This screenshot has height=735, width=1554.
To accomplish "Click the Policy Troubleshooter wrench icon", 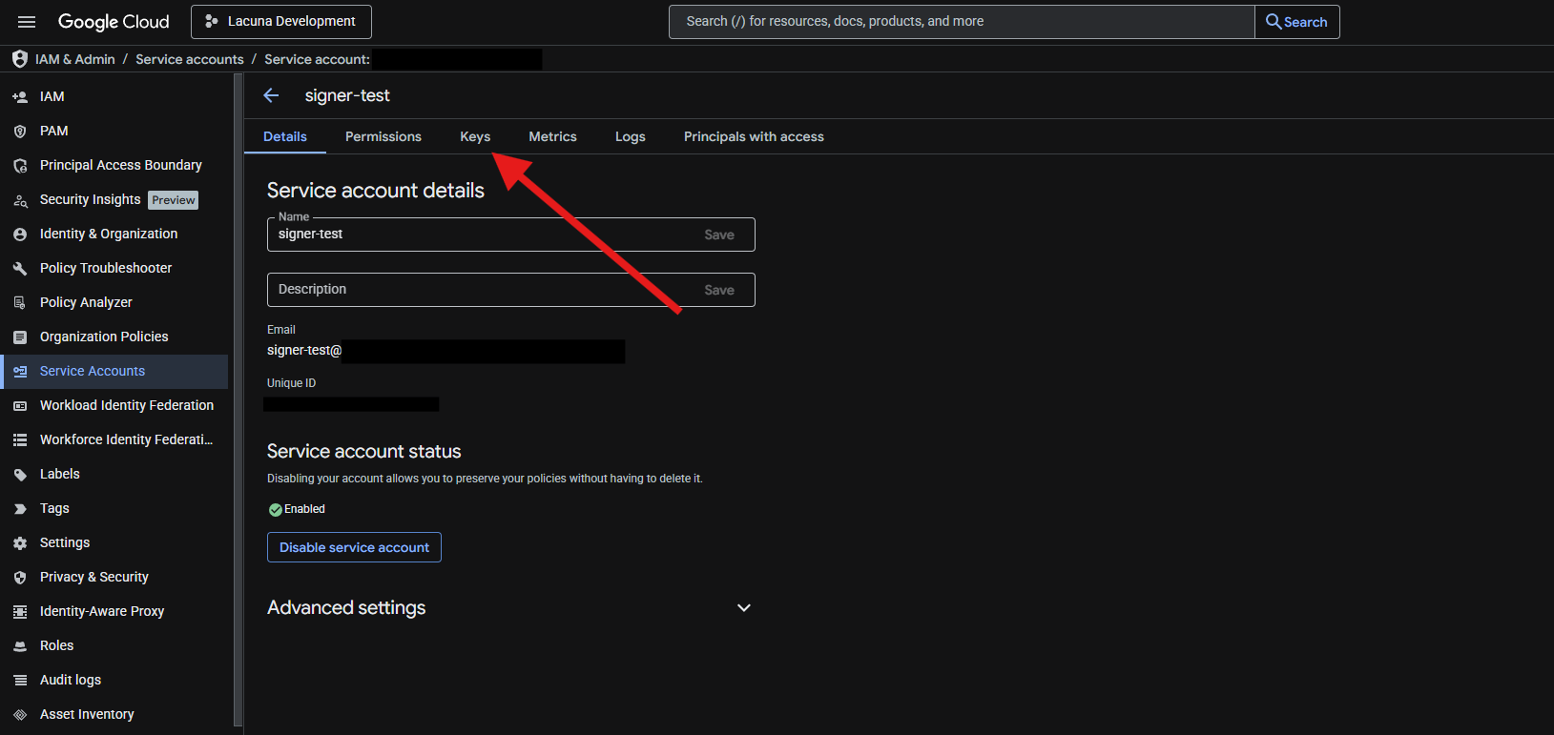I will 20,269.
